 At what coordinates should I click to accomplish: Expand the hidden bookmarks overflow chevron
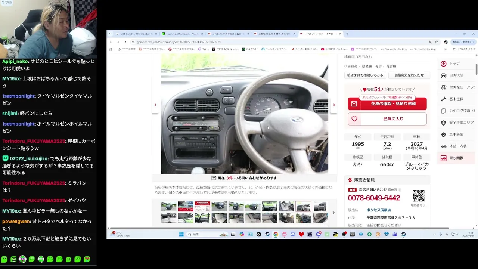pos(445,49)
